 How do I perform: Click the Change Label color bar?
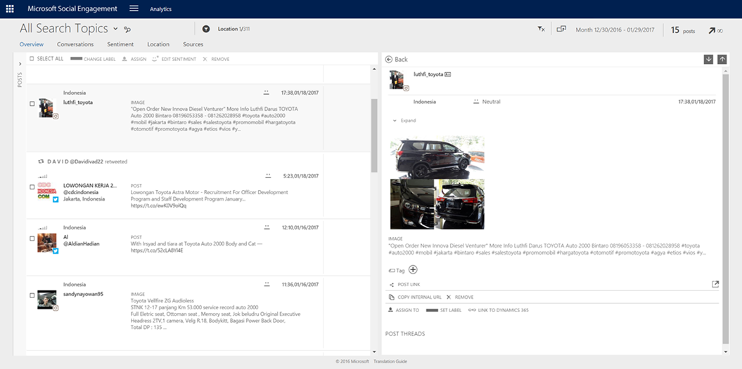(76, 59)
